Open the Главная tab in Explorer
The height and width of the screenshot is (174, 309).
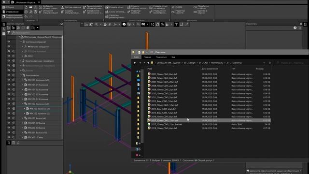pyautogui.click(x=147, y=57)
